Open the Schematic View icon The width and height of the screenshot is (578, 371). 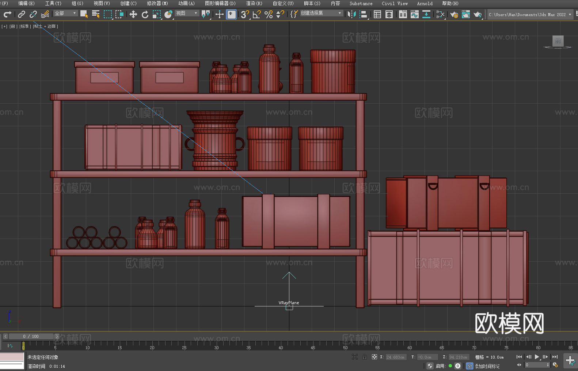tap(440, 14)
